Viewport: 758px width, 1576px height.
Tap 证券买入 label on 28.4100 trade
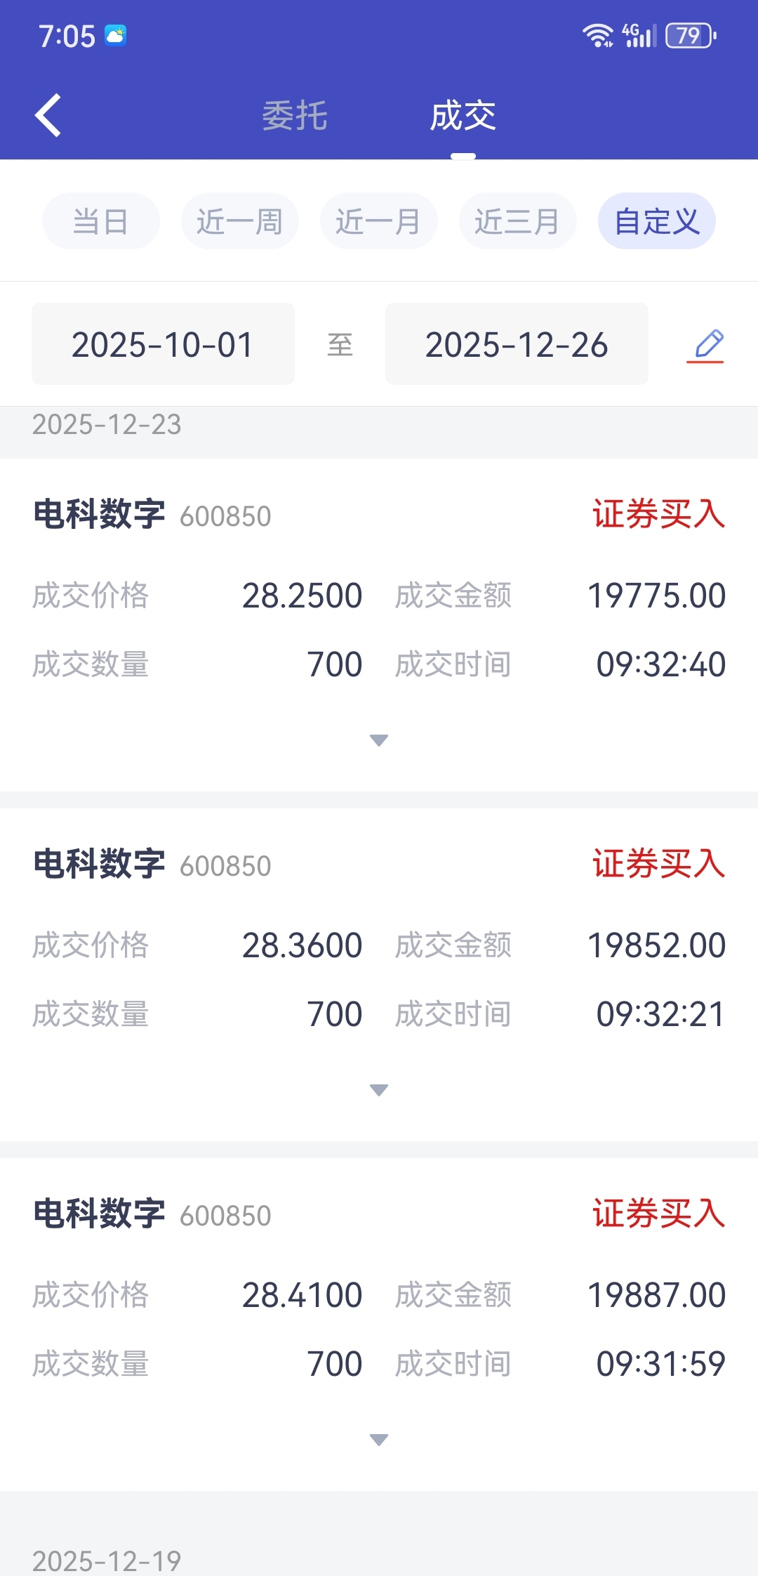[659, 1213]
